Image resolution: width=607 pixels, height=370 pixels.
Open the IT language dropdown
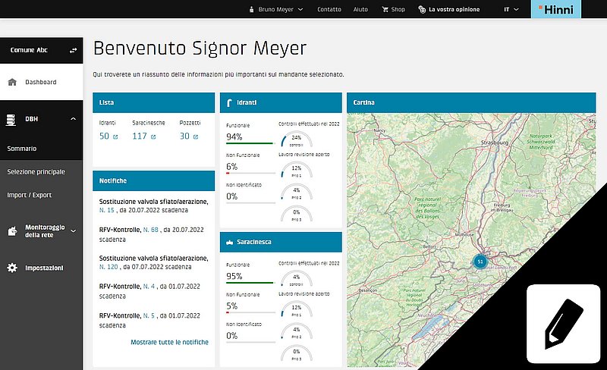(511, 9)
